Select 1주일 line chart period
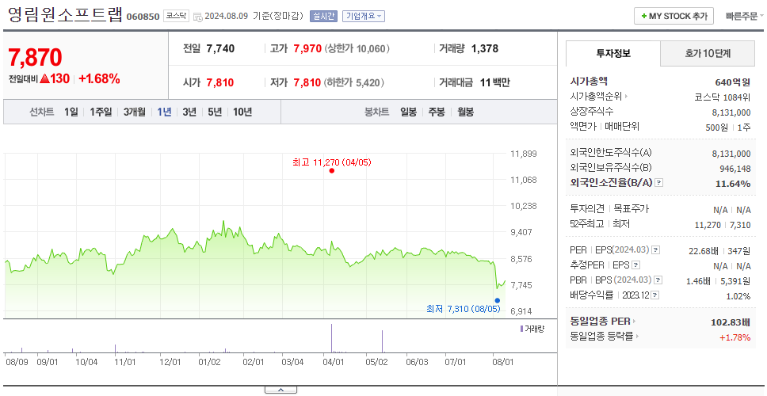The image size is (767, 396). coord(101,112)
